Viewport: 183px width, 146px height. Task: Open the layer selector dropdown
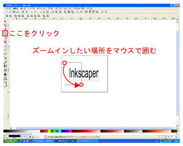[41, 137]
